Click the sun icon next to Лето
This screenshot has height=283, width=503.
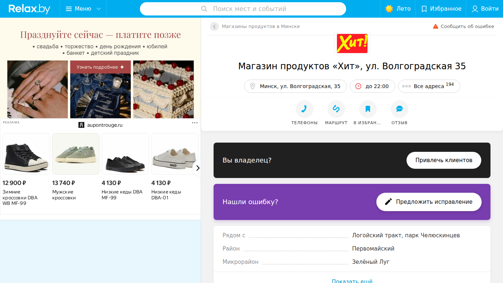coord(389,9)
